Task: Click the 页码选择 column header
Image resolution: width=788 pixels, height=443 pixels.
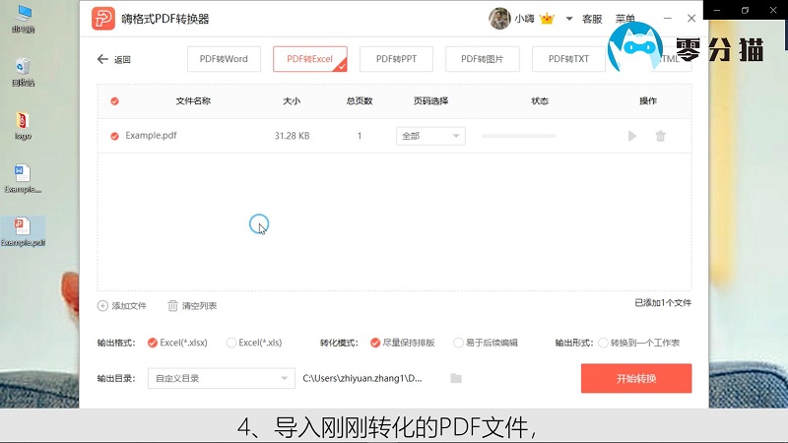Action: tap(430, 101)
